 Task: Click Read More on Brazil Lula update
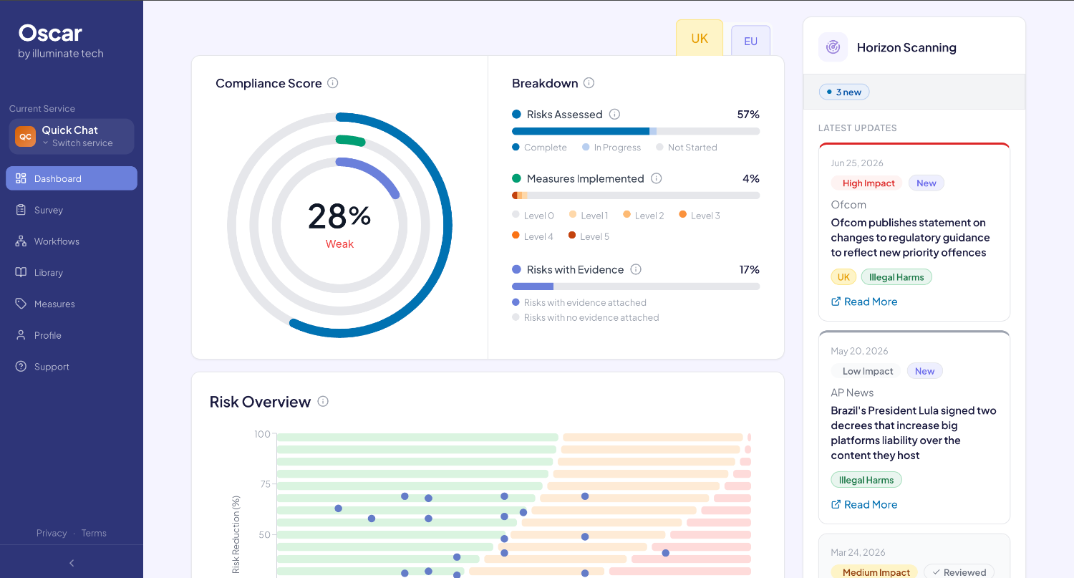pyautogui.click(x=864, y=504)
